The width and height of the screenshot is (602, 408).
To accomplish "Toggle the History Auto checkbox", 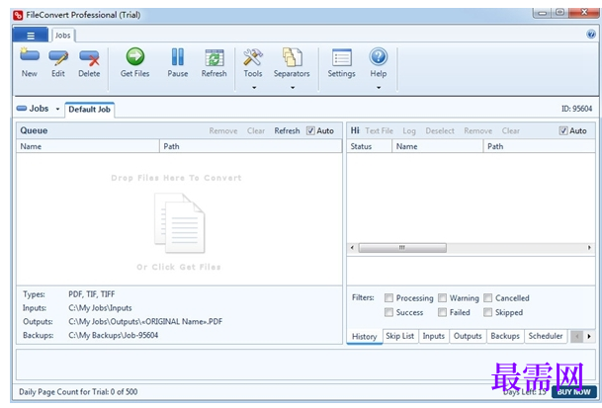I will coord(563,130).
